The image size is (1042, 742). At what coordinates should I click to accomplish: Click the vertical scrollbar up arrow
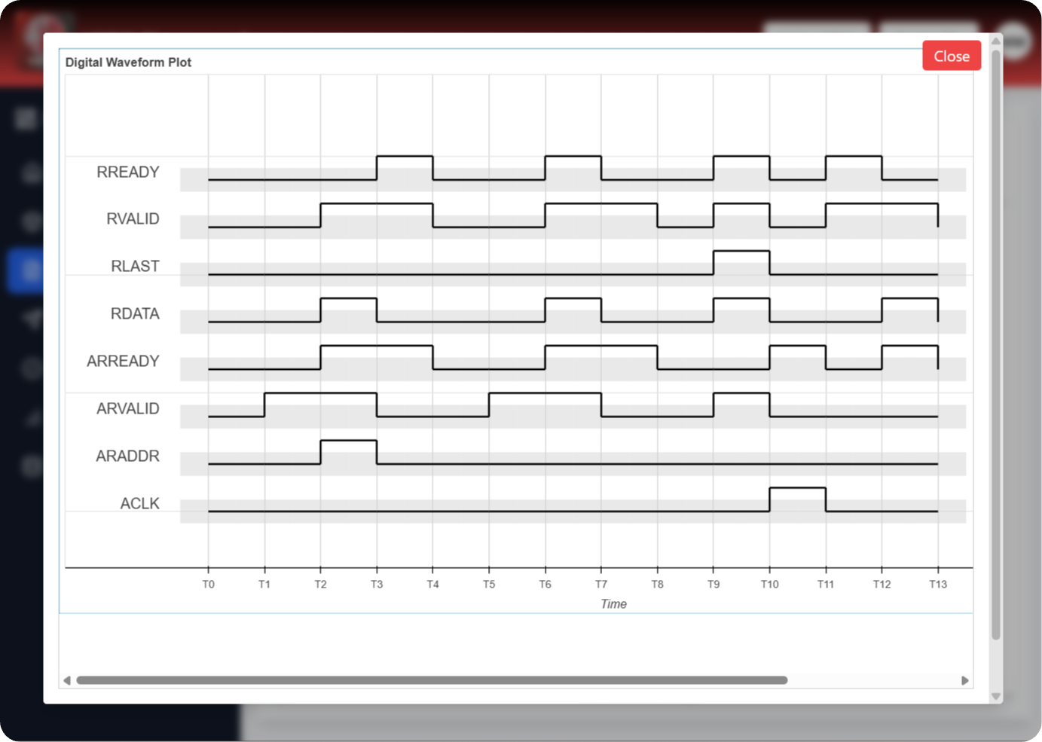click(996, 41)
